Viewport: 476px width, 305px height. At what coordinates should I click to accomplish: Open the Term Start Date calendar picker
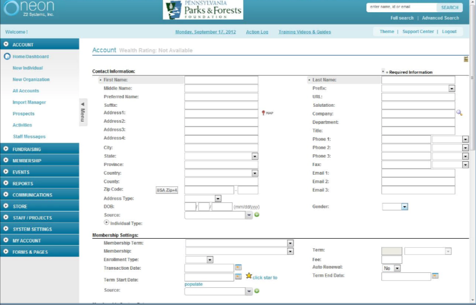tap(238, 277)
